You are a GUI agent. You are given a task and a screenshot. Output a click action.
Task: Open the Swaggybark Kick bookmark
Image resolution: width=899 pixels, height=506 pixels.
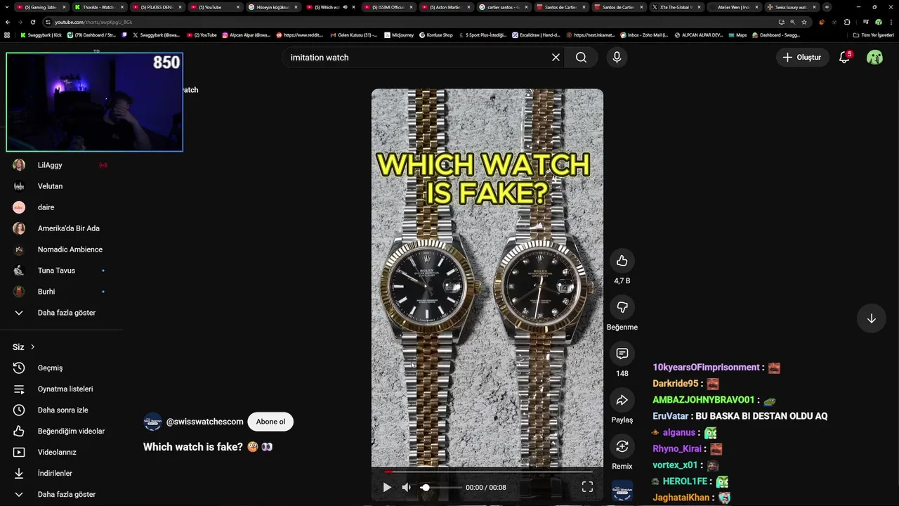pyautogui.click(x=41, y=34)
